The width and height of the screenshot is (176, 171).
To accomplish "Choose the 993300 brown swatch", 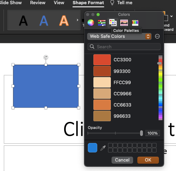I will coord(102,71).
